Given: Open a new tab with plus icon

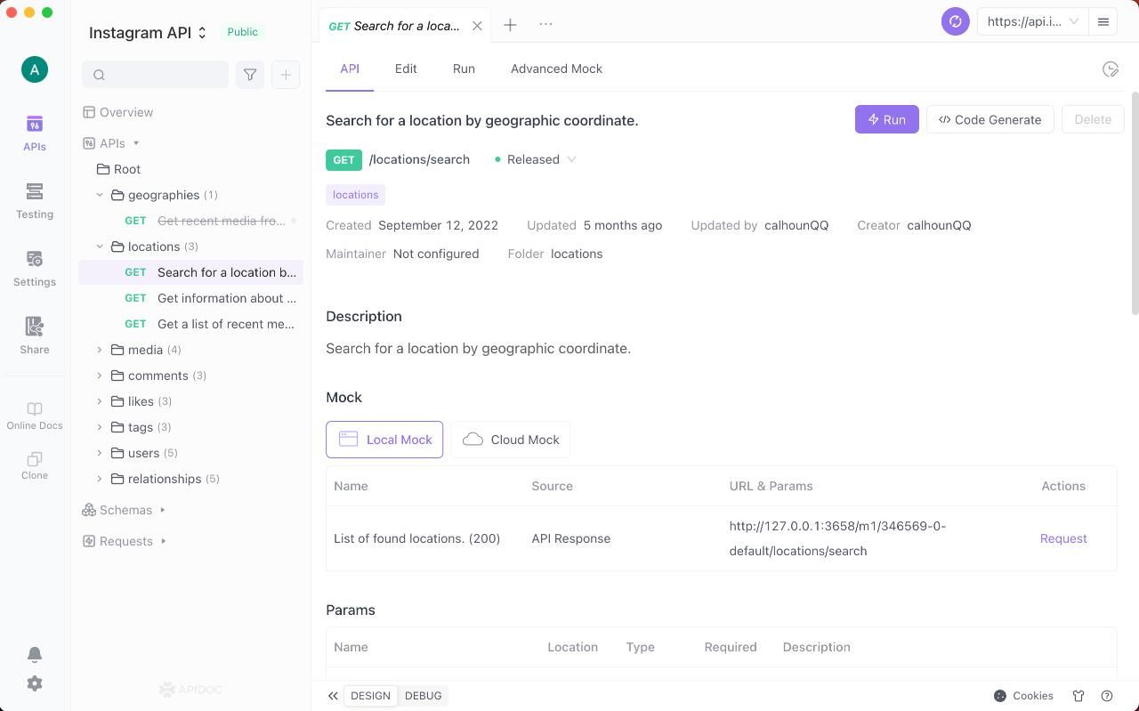Looking at the screenshot, I should click(510, 25).
